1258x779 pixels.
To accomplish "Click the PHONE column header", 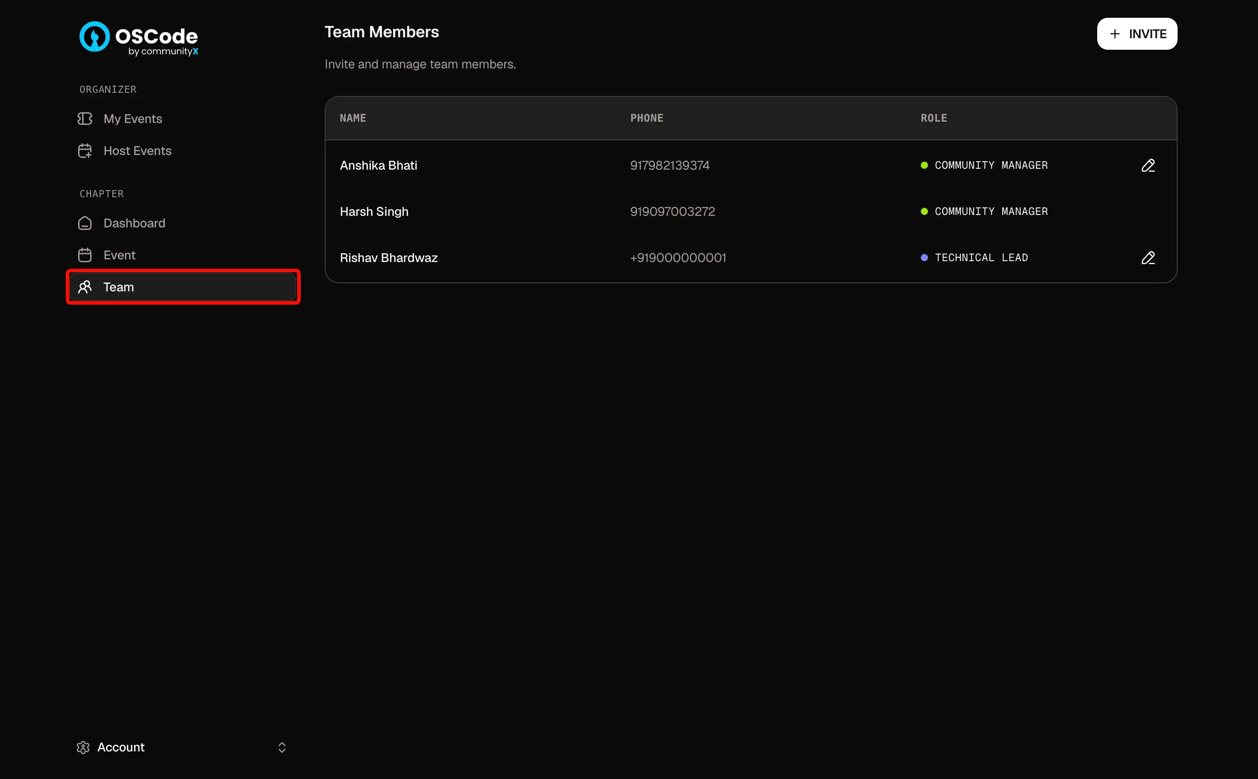I will pos(646,118).
